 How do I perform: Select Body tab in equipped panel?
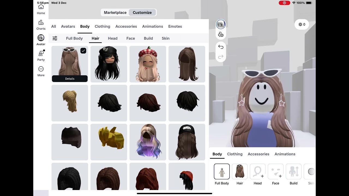tap(217, 154)
